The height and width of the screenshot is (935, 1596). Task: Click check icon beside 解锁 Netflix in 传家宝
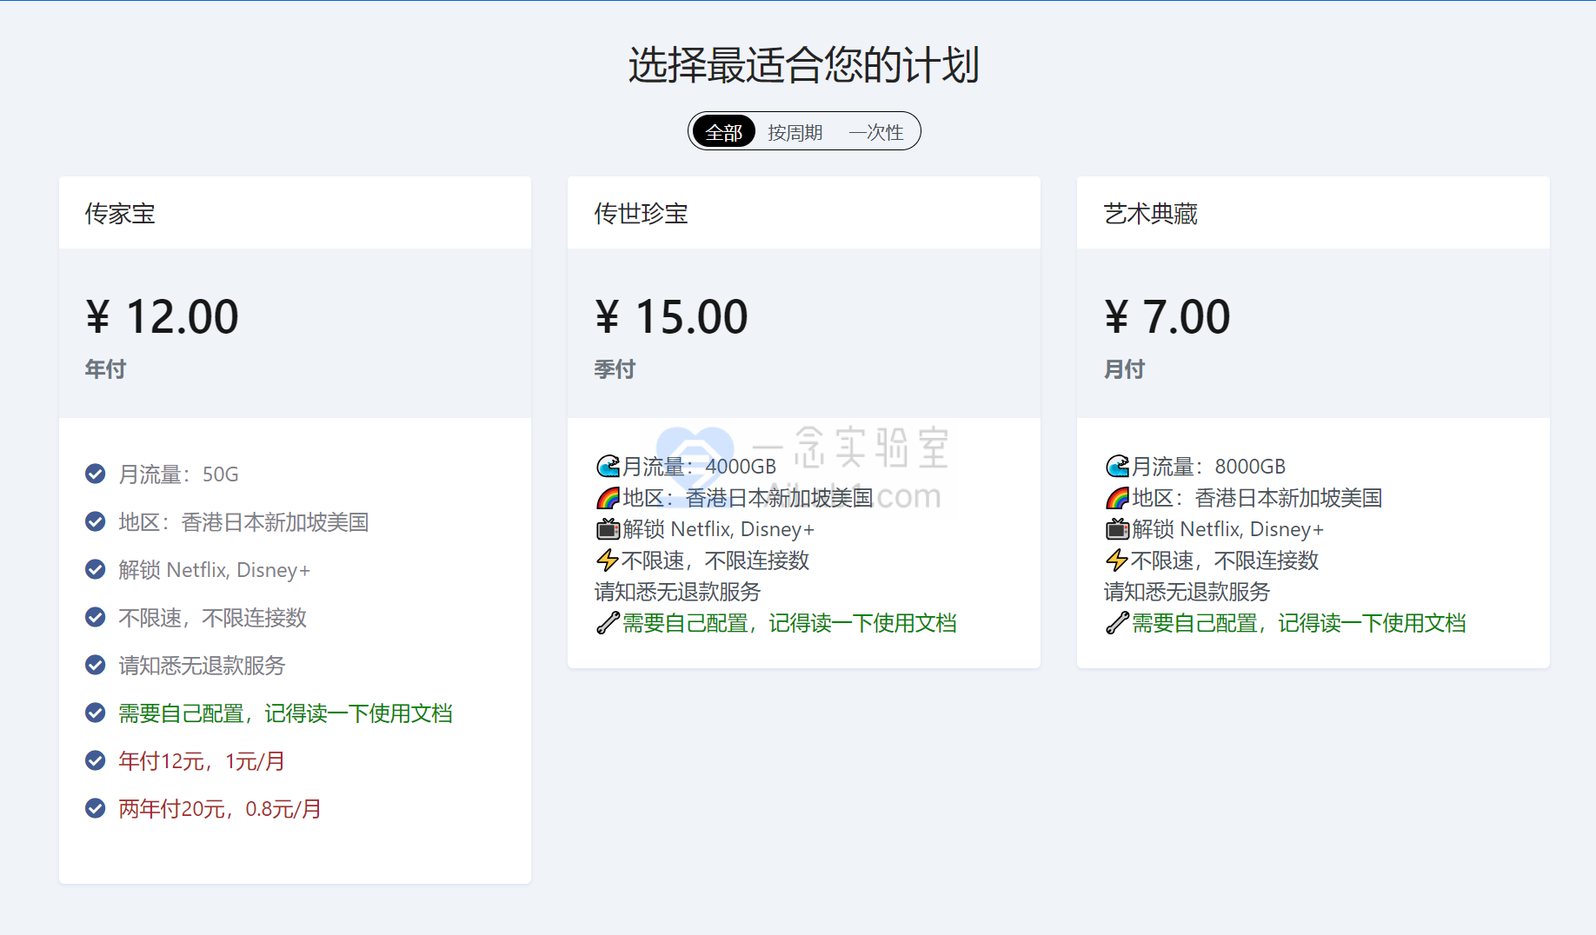[x=96, y=569]
